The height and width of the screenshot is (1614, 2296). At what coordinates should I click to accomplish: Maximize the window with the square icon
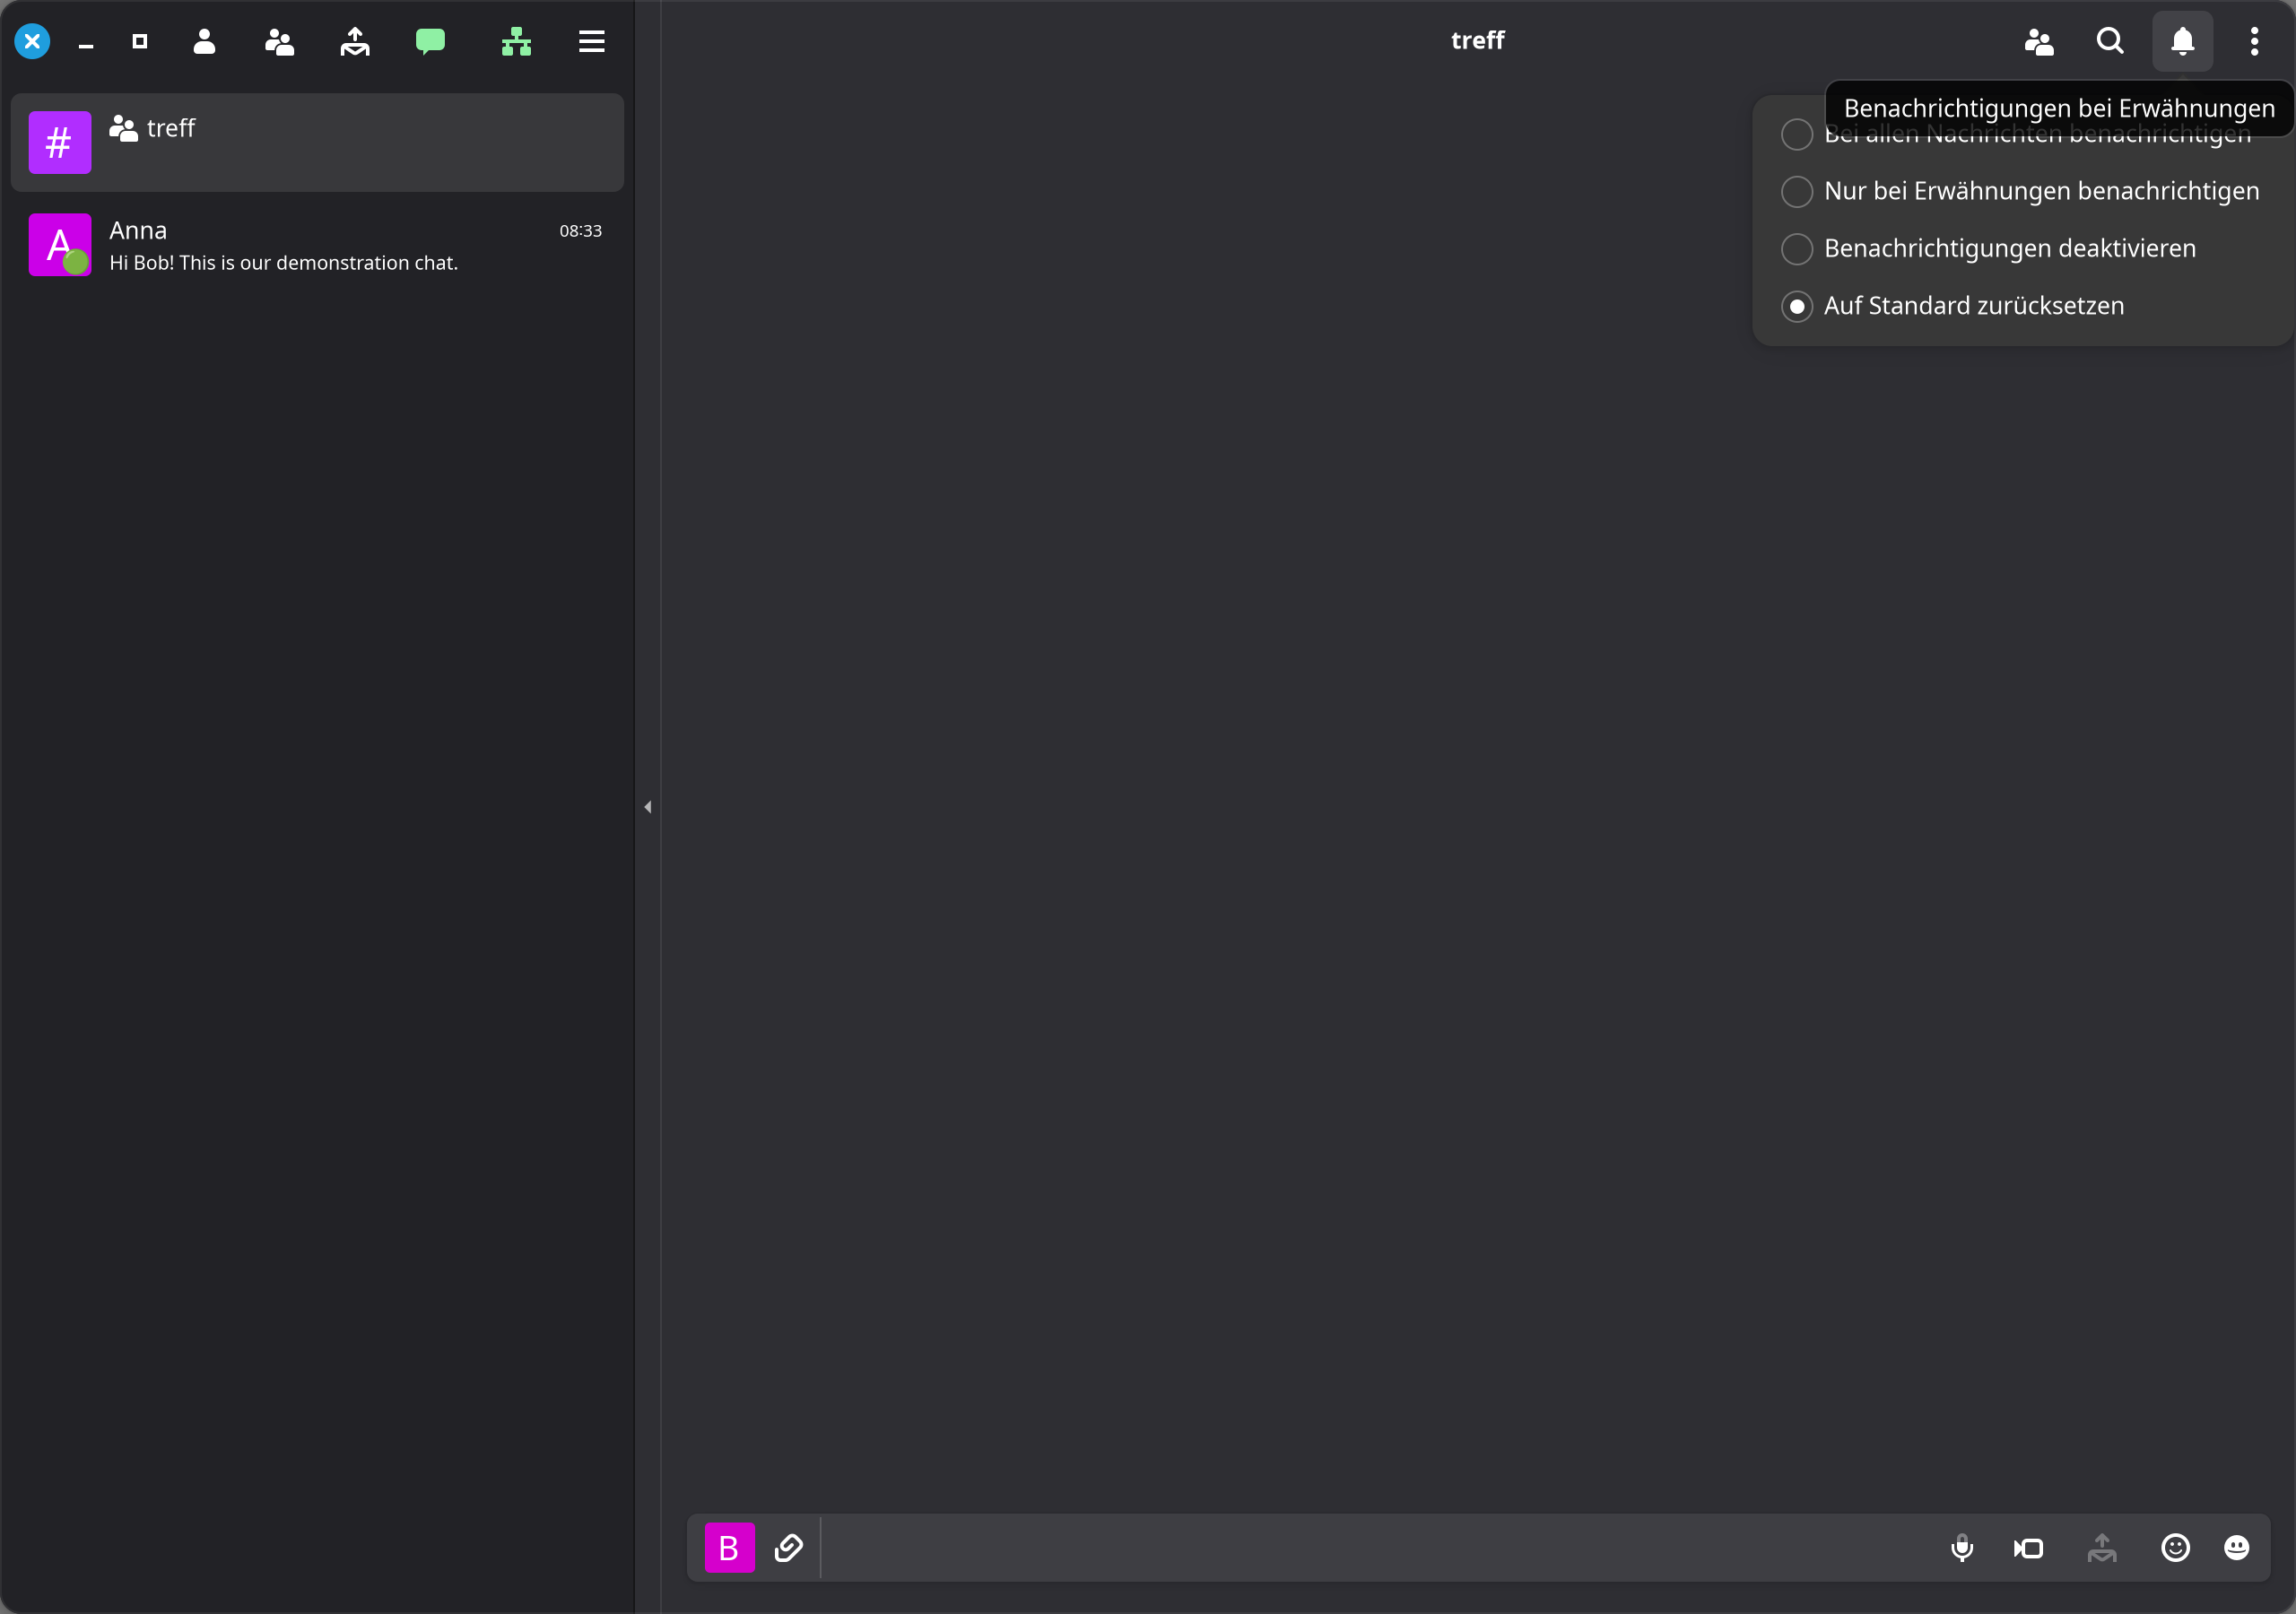pyautogui.click(x=140, y=41)
